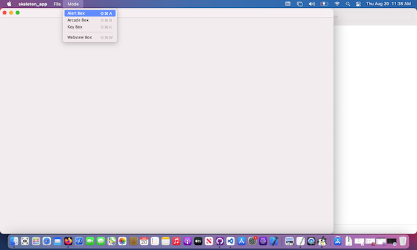Open Xcode from the dock

[274, 242]
